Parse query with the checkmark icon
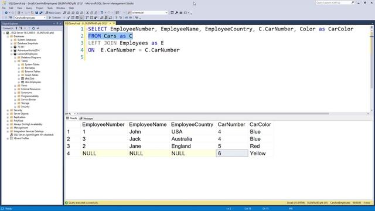 69,18
